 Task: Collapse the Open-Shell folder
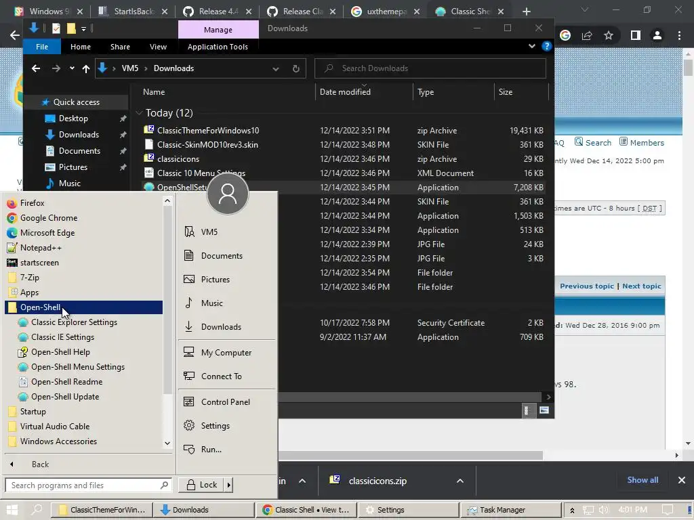(x=84, y=307)
